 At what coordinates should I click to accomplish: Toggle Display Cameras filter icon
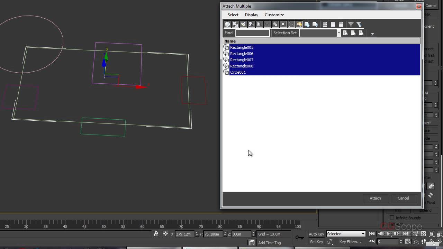pos(251,24)
